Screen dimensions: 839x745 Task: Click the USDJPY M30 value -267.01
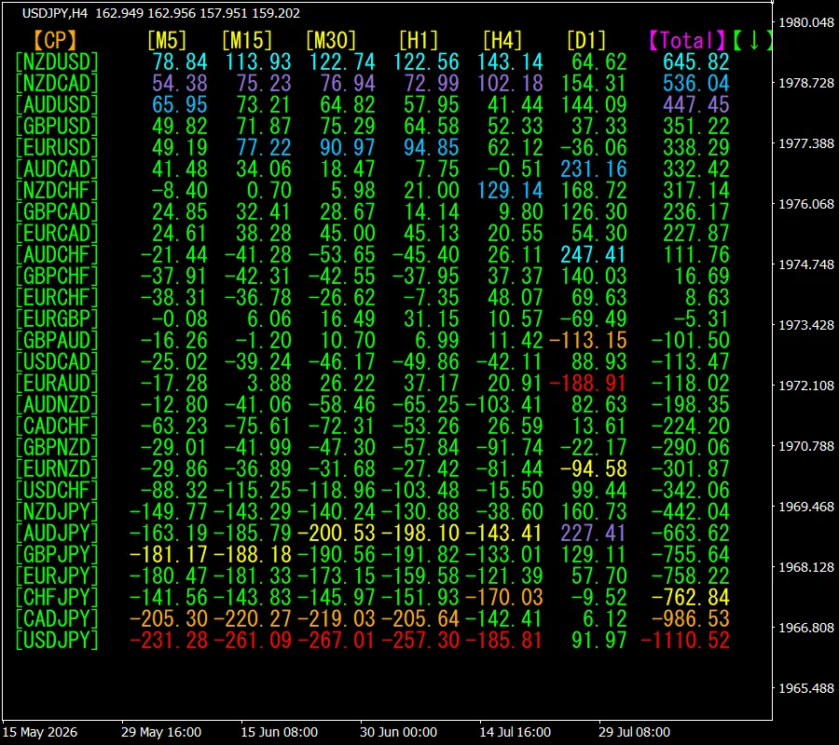point(336,640)
